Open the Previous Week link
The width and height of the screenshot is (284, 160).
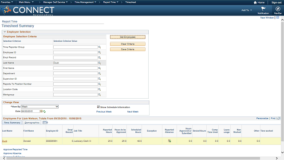104,112
